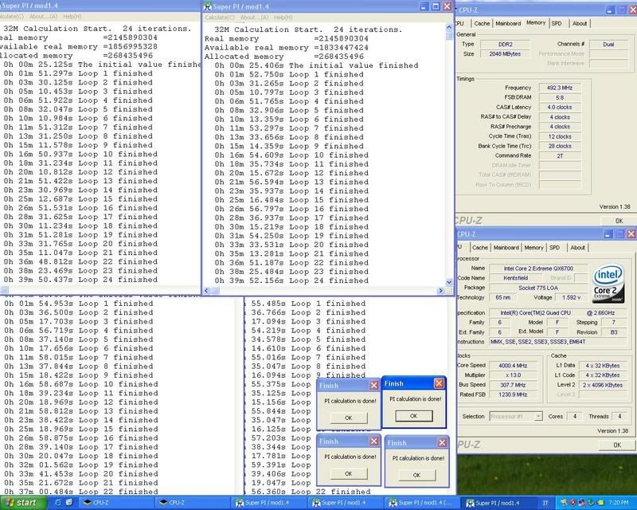This screenshot has height=510, width=637.
Task: Click the Instructions field listing MMX, SSE, SSE2
Action: click(x=558, y=342)
